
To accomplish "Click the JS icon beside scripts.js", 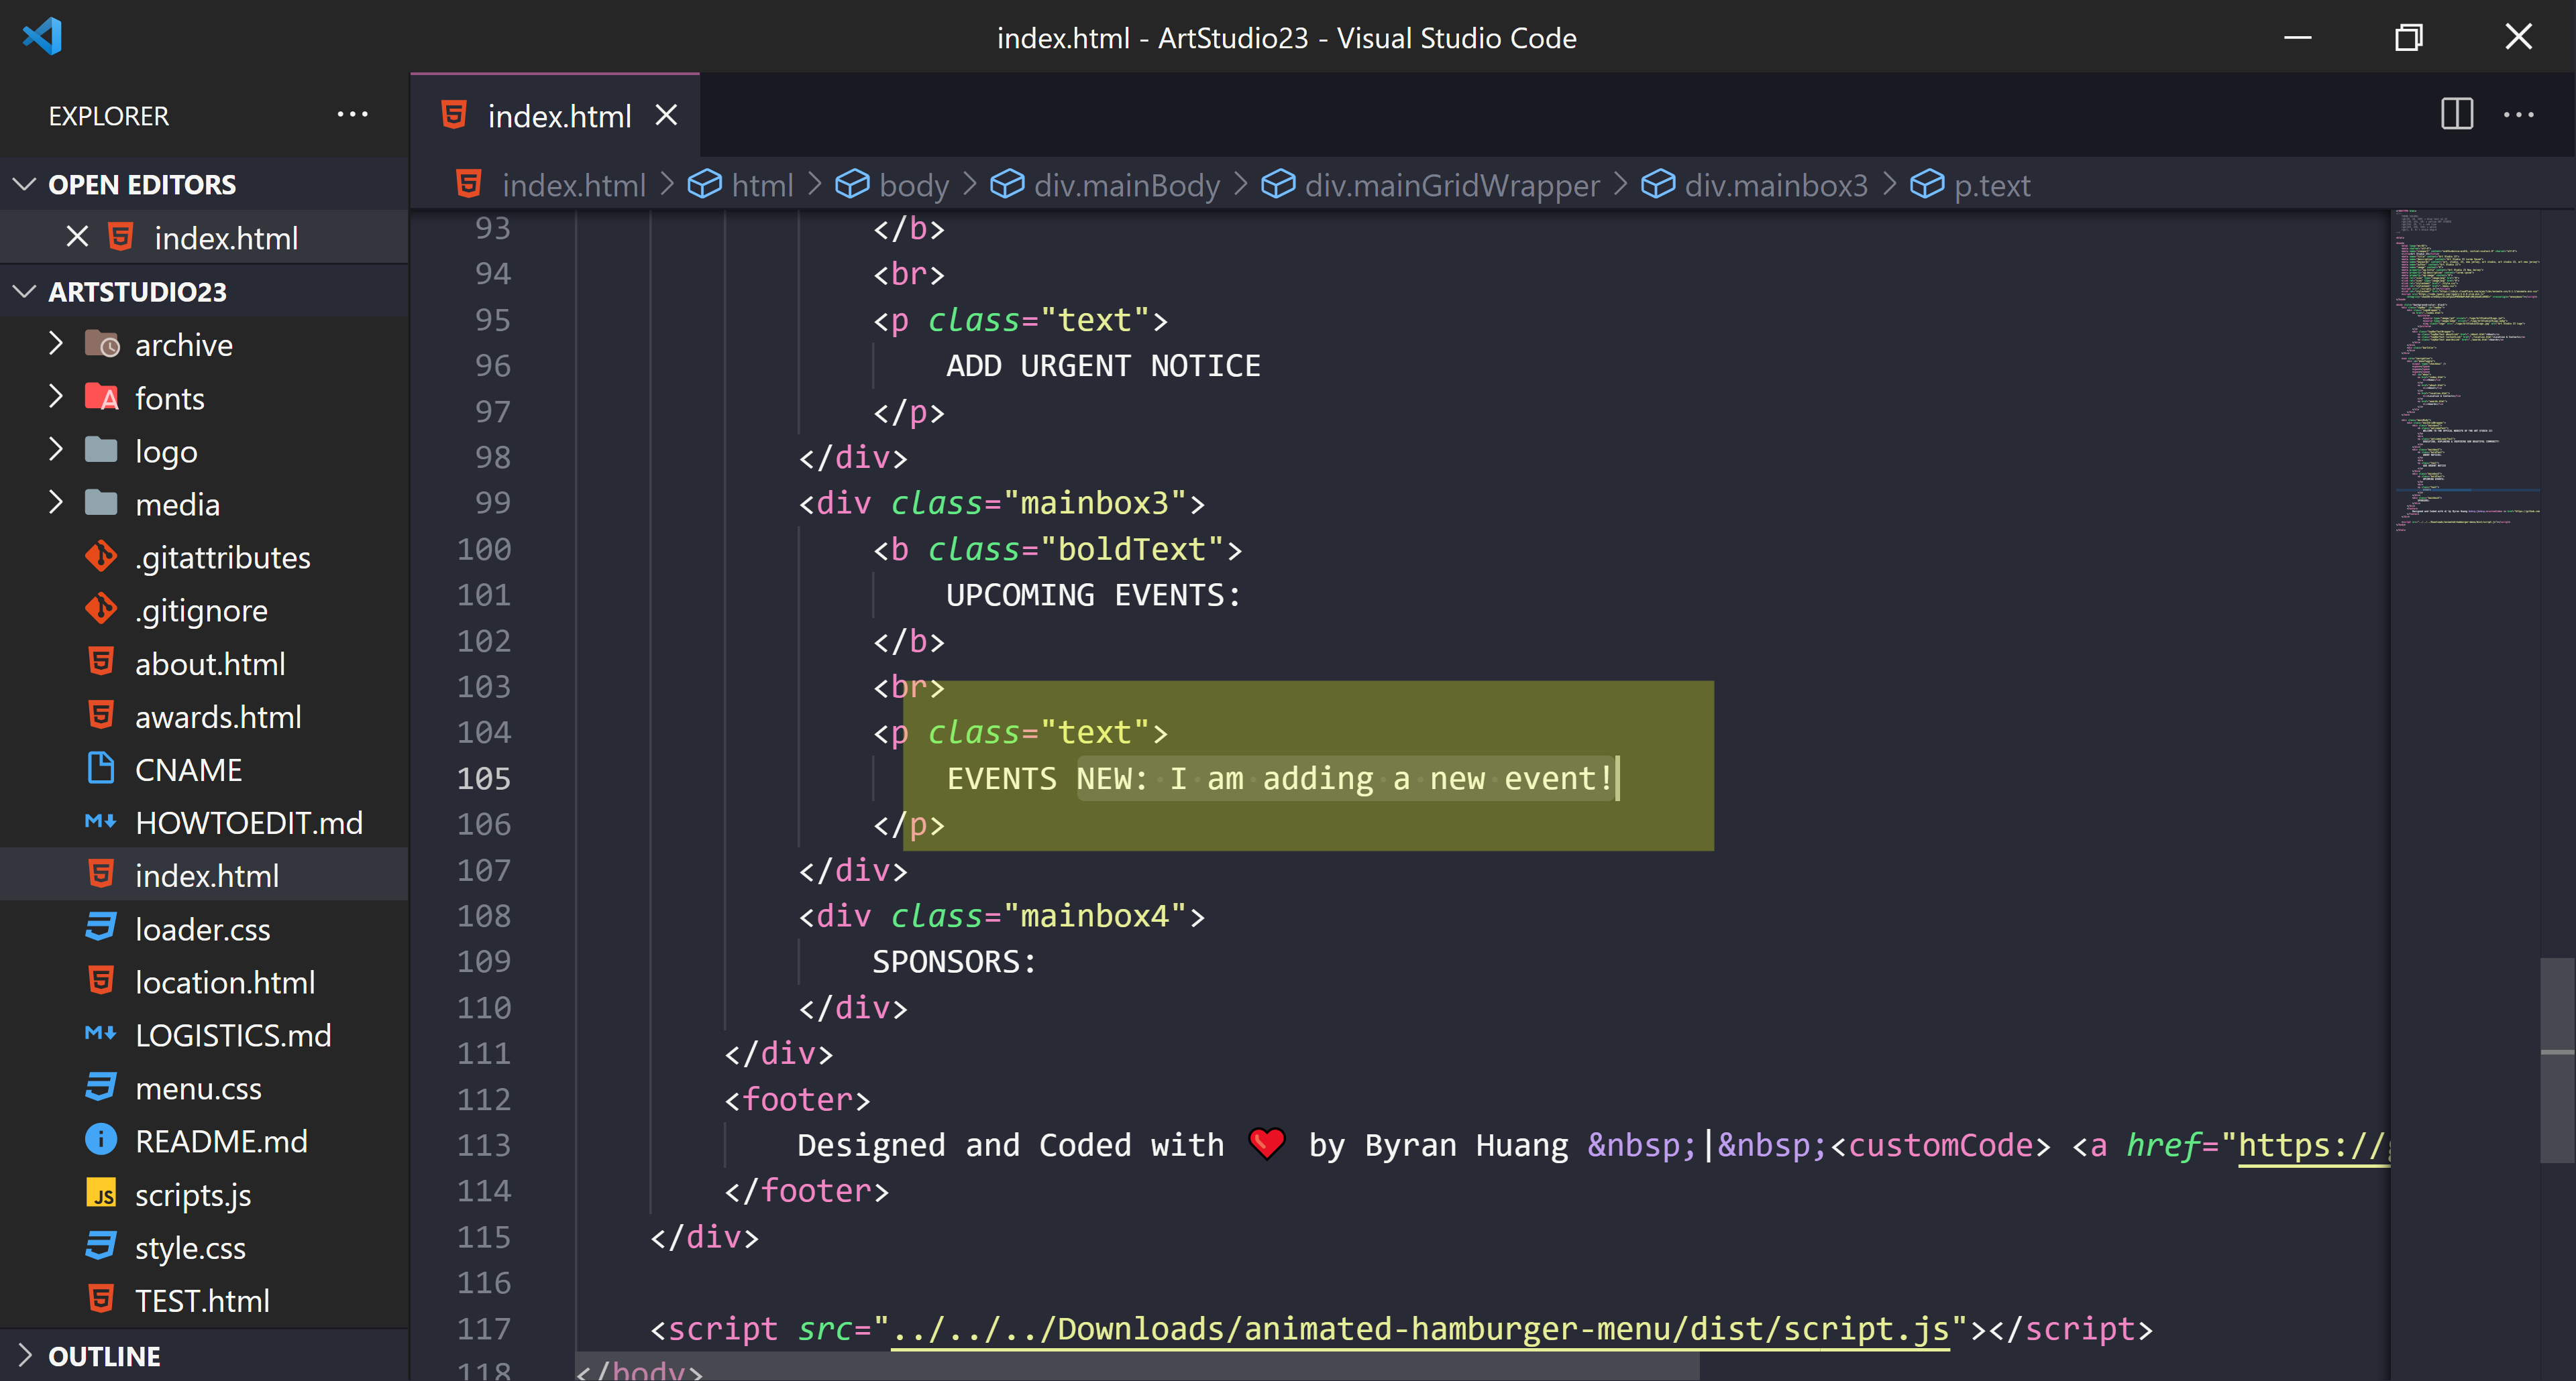I will (x=101, y=1194).
